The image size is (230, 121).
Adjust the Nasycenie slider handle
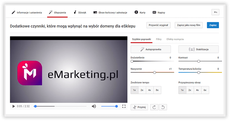point(154,72)
